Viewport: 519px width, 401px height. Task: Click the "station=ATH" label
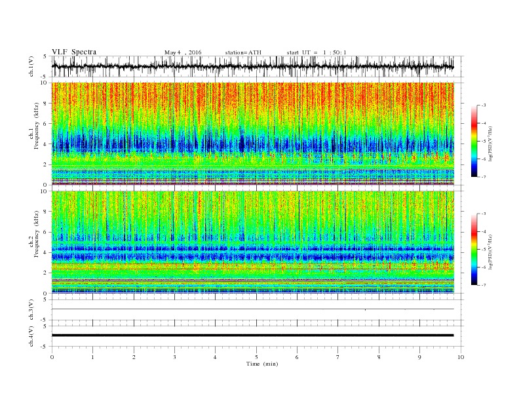[243, 52]
